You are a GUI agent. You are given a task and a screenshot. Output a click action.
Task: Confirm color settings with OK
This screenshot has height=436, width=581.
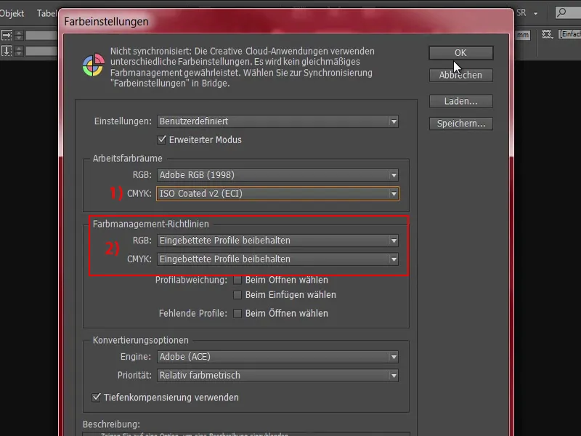(x=461, y=53)
